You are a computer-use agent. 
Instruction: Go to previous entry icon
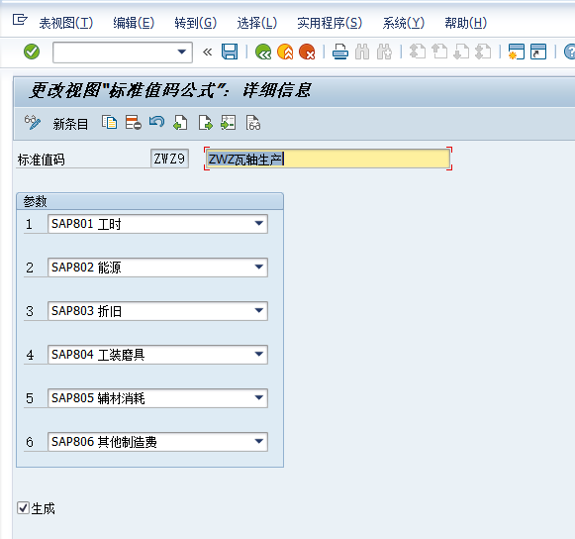pyautogui.click(x=180, y=123)
